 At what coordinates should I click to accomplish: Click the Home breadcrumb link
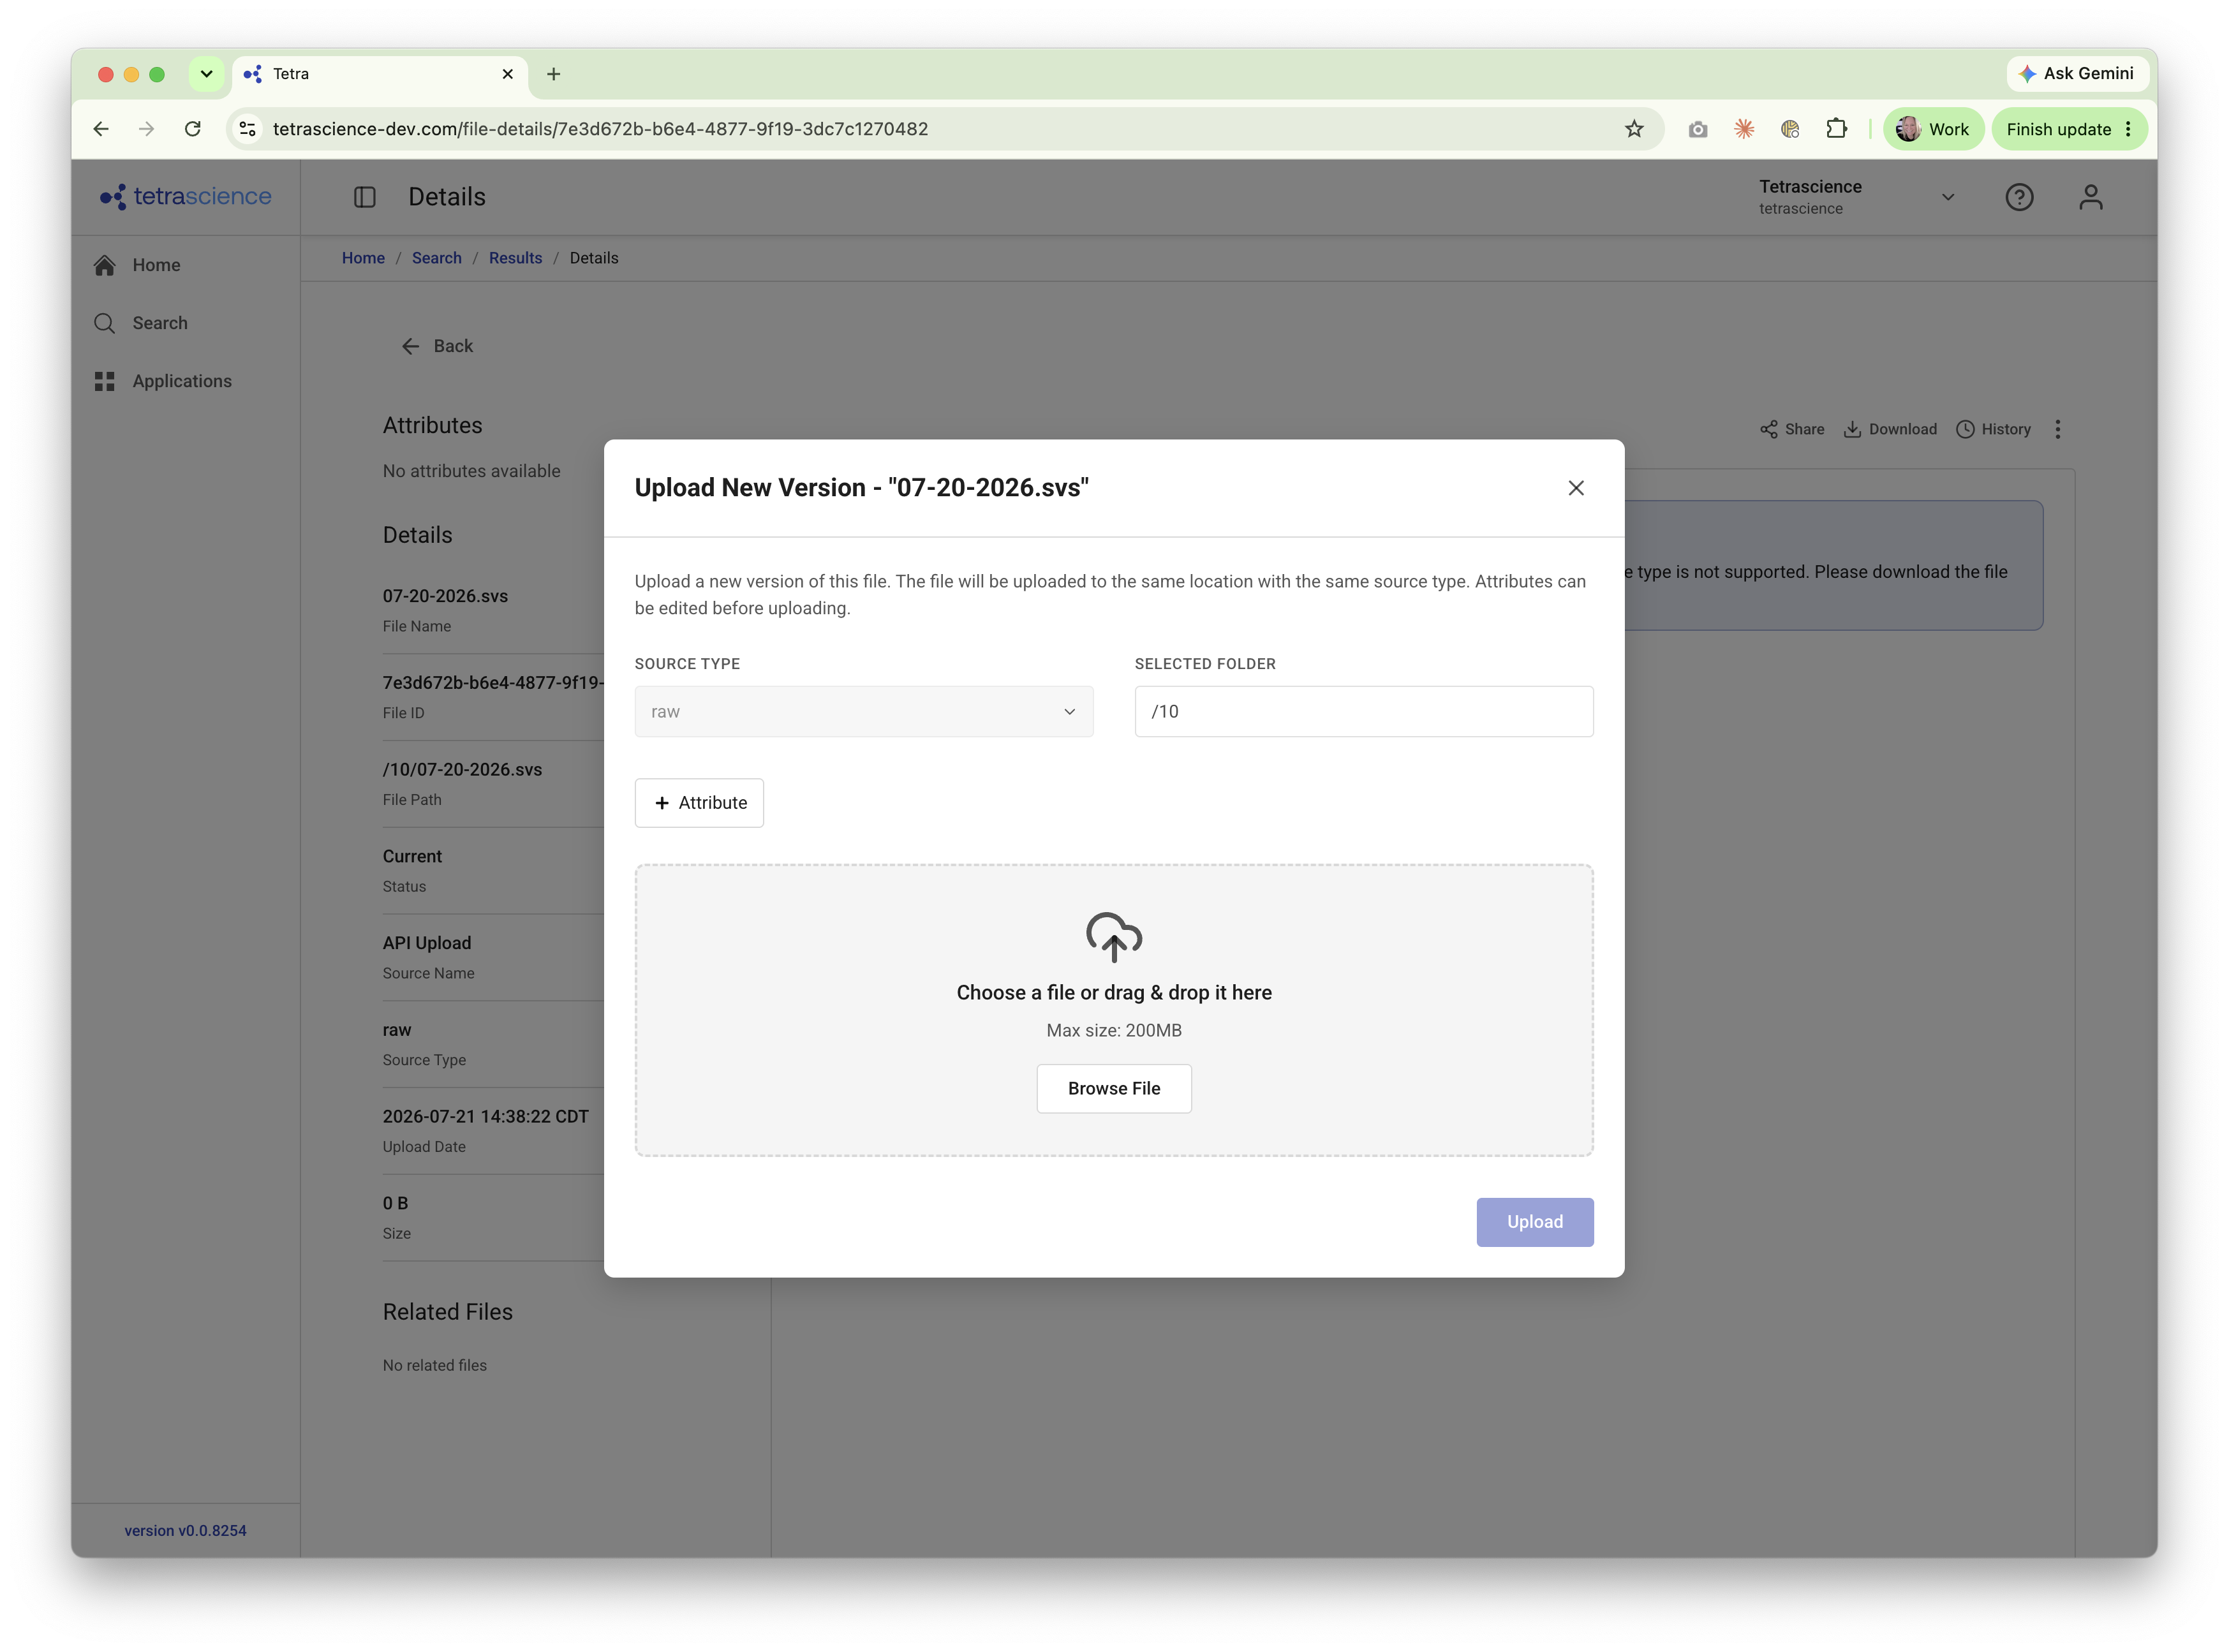tap(363, 258)
